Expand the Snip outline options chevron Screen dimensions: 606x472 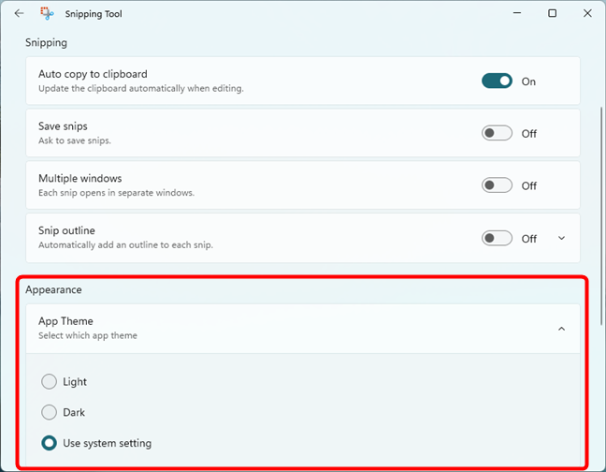[561, 238]
